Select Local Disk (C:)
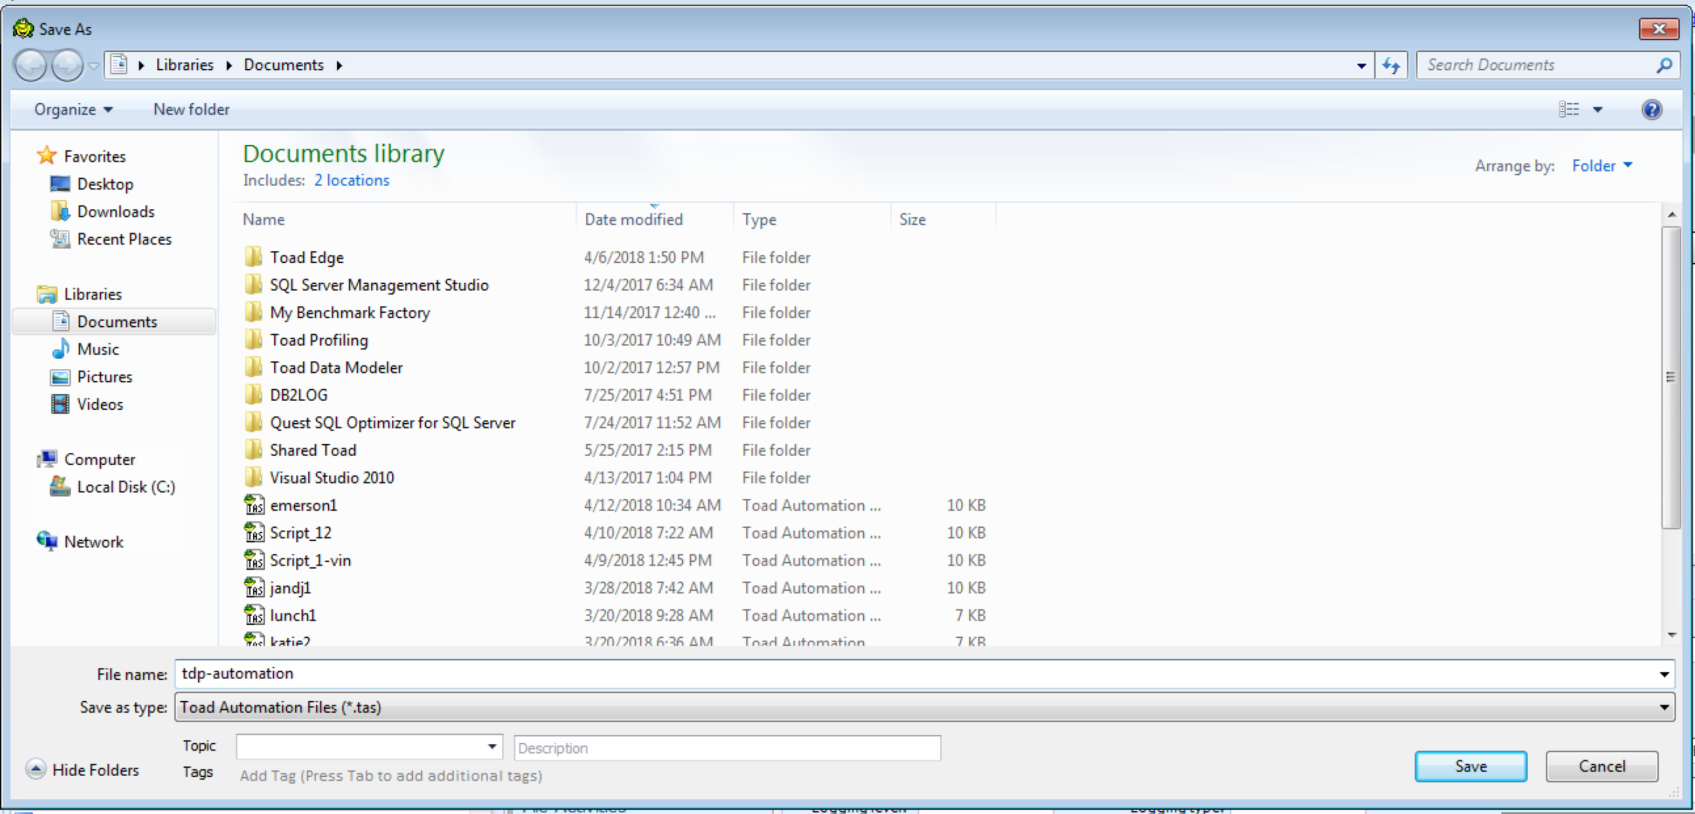This screenshot has height=814, width=1695. 126,487
